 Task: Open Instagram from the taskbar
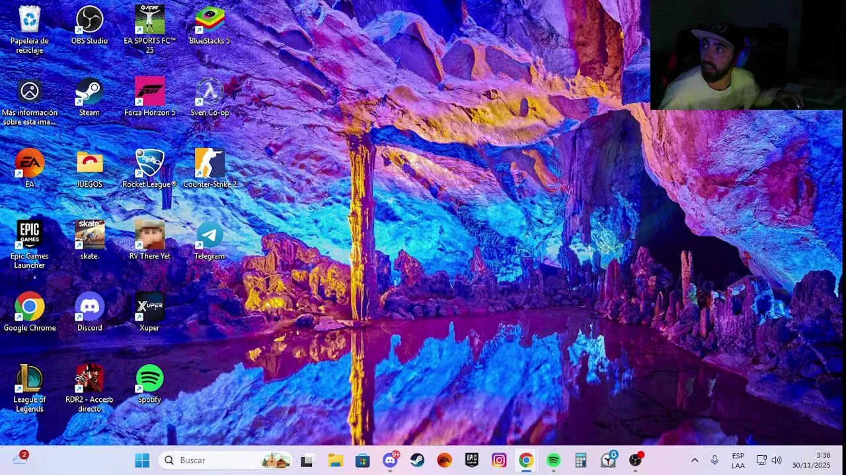[x=499, y=460]
